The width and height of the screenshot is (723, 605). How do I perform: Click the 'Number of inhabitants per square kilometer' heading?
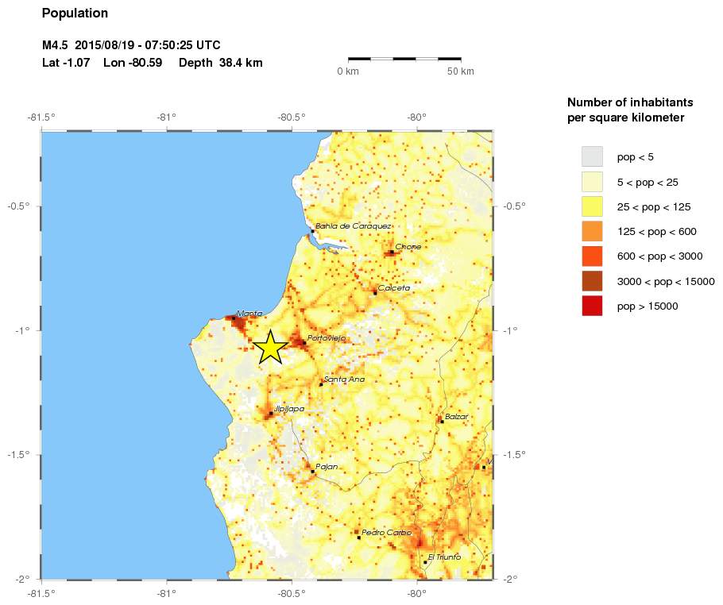pyautogui.click(x=630, y=110)
